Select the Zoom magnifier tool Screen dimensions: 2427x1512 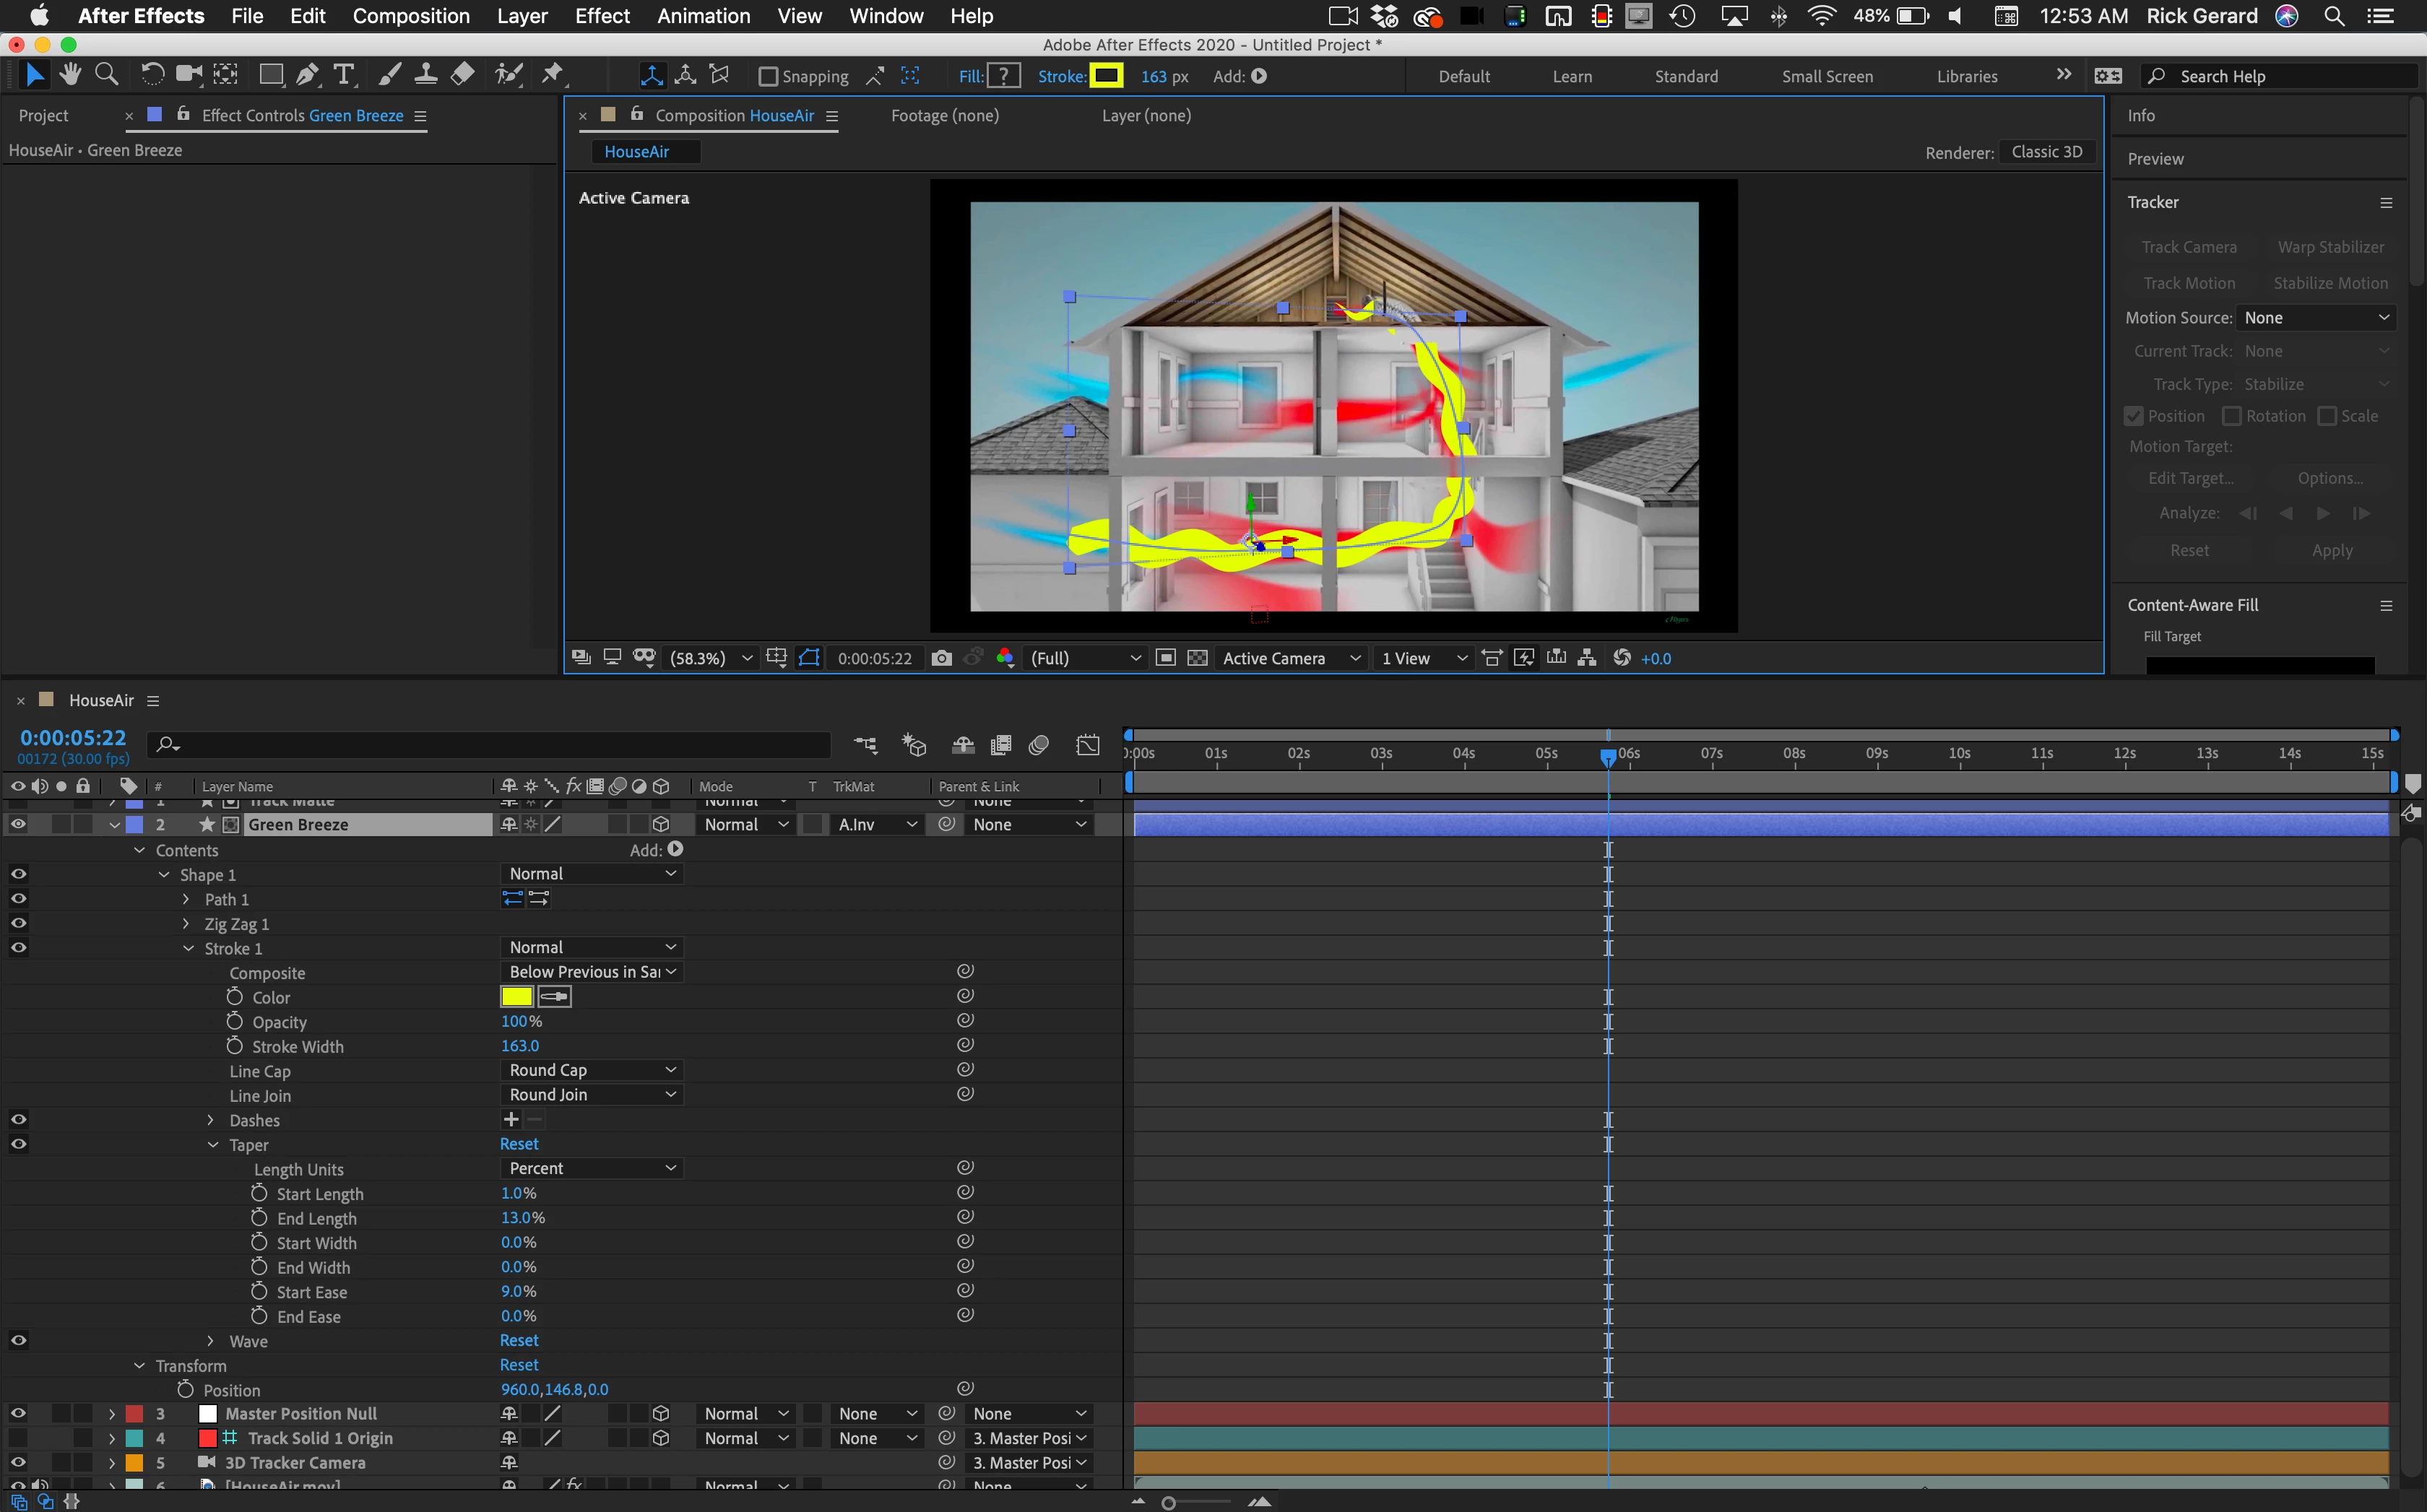tap(106, 75)
